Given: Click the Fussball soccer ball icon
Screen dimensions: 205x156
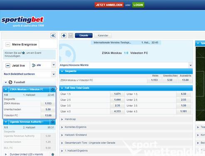Looking at the screenshot, I should [10, 82].
